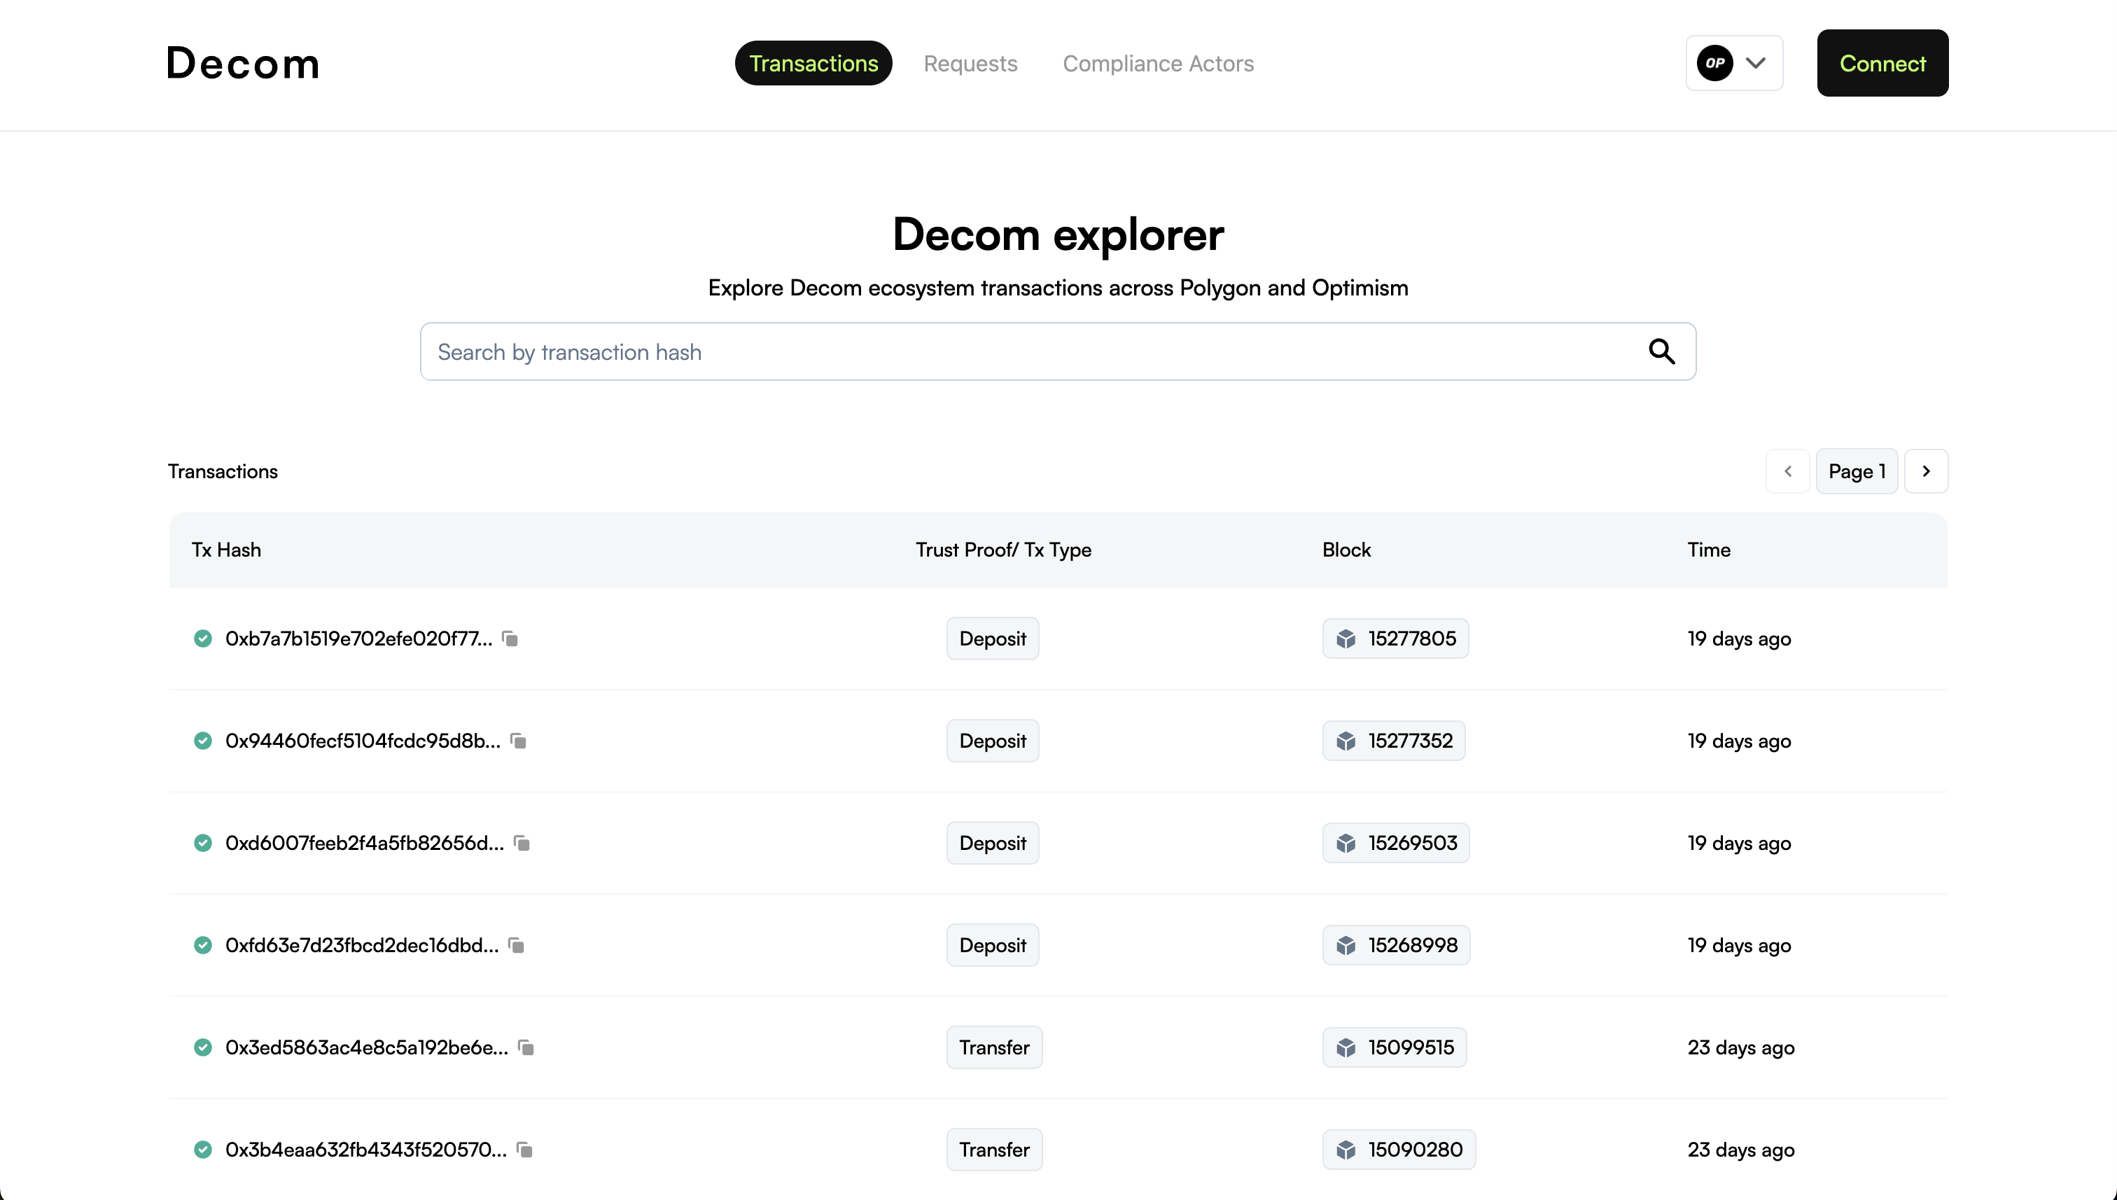Image resolution: width=2117 pixels, height=1200 pixels.
Task: Copy hash 0x3b4eaa632fb4343f520570...
Action: pos(525,1150)
